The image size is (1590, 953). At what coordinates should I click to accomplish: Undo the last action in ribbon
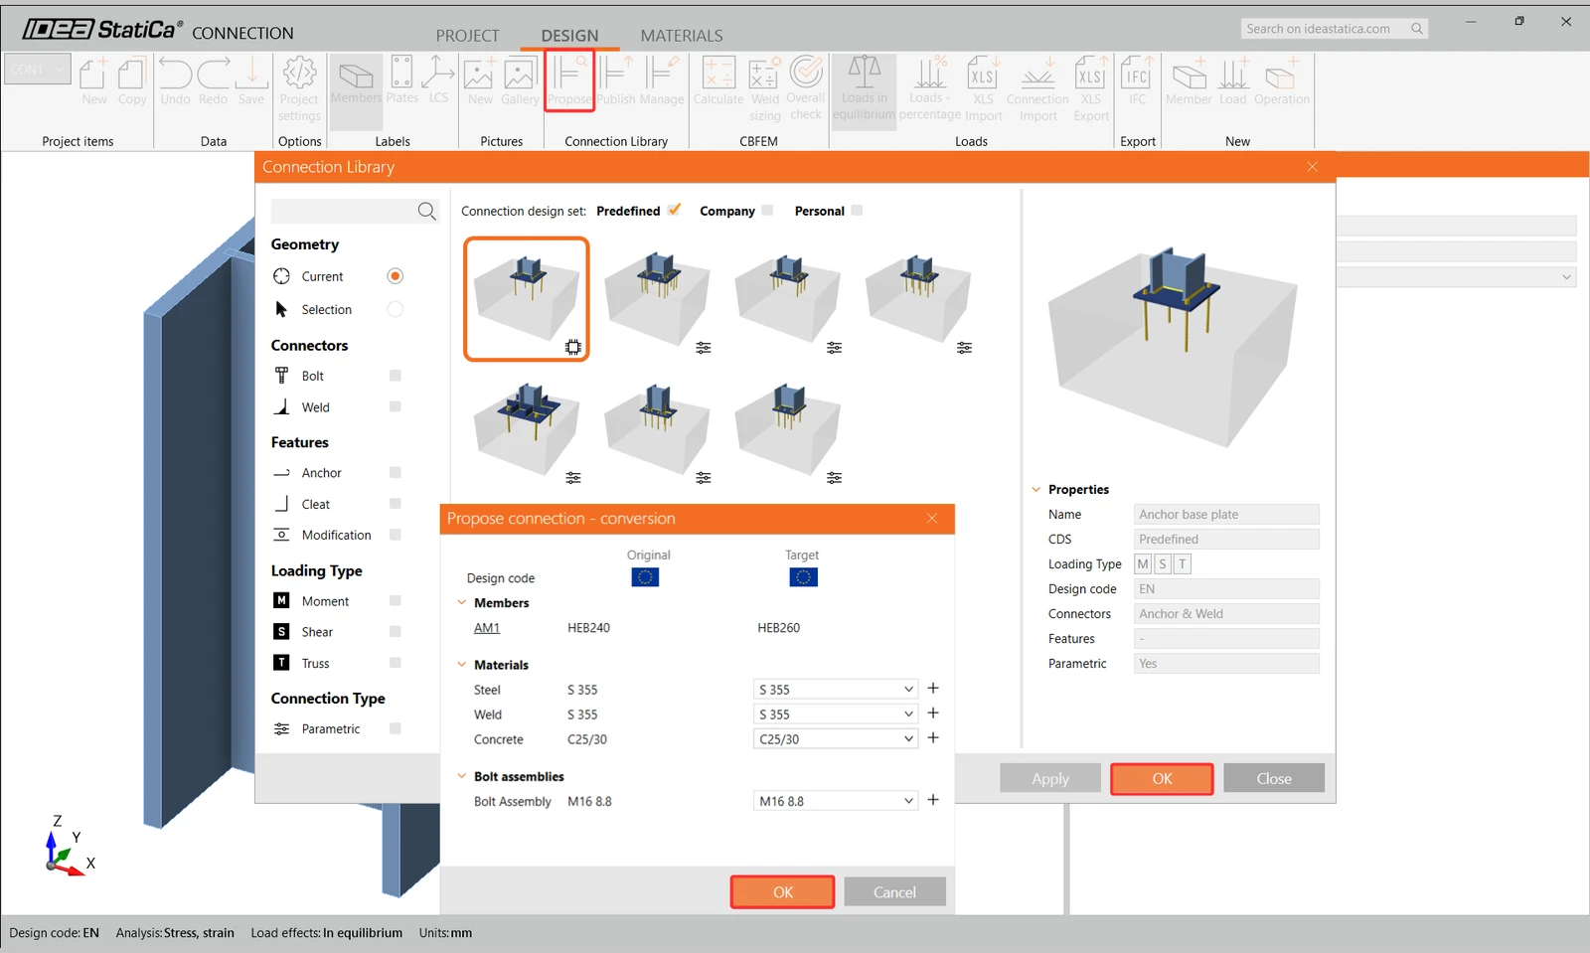(175, 81)
